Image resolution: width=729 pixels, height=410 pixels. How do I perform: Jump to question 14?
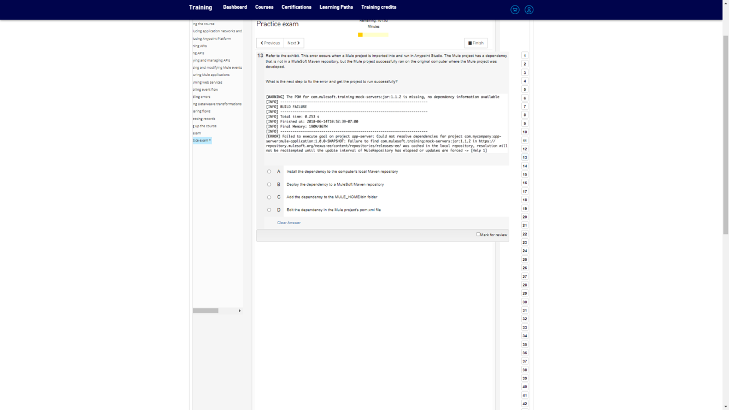[525, 166]
